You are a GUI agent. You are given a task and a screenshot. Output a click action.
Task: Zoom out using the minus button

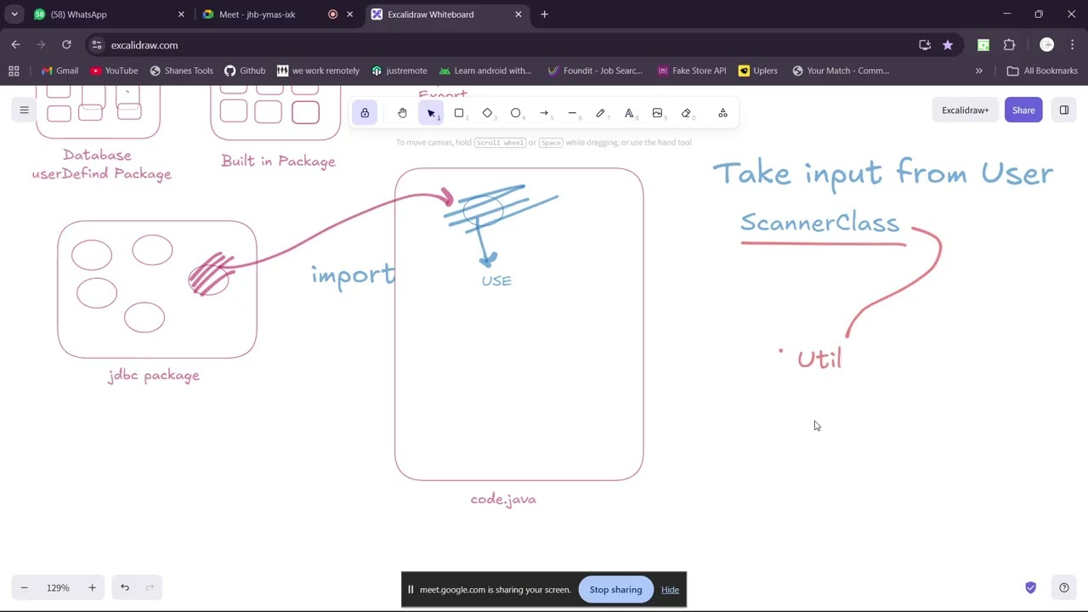tap(24, 587)
